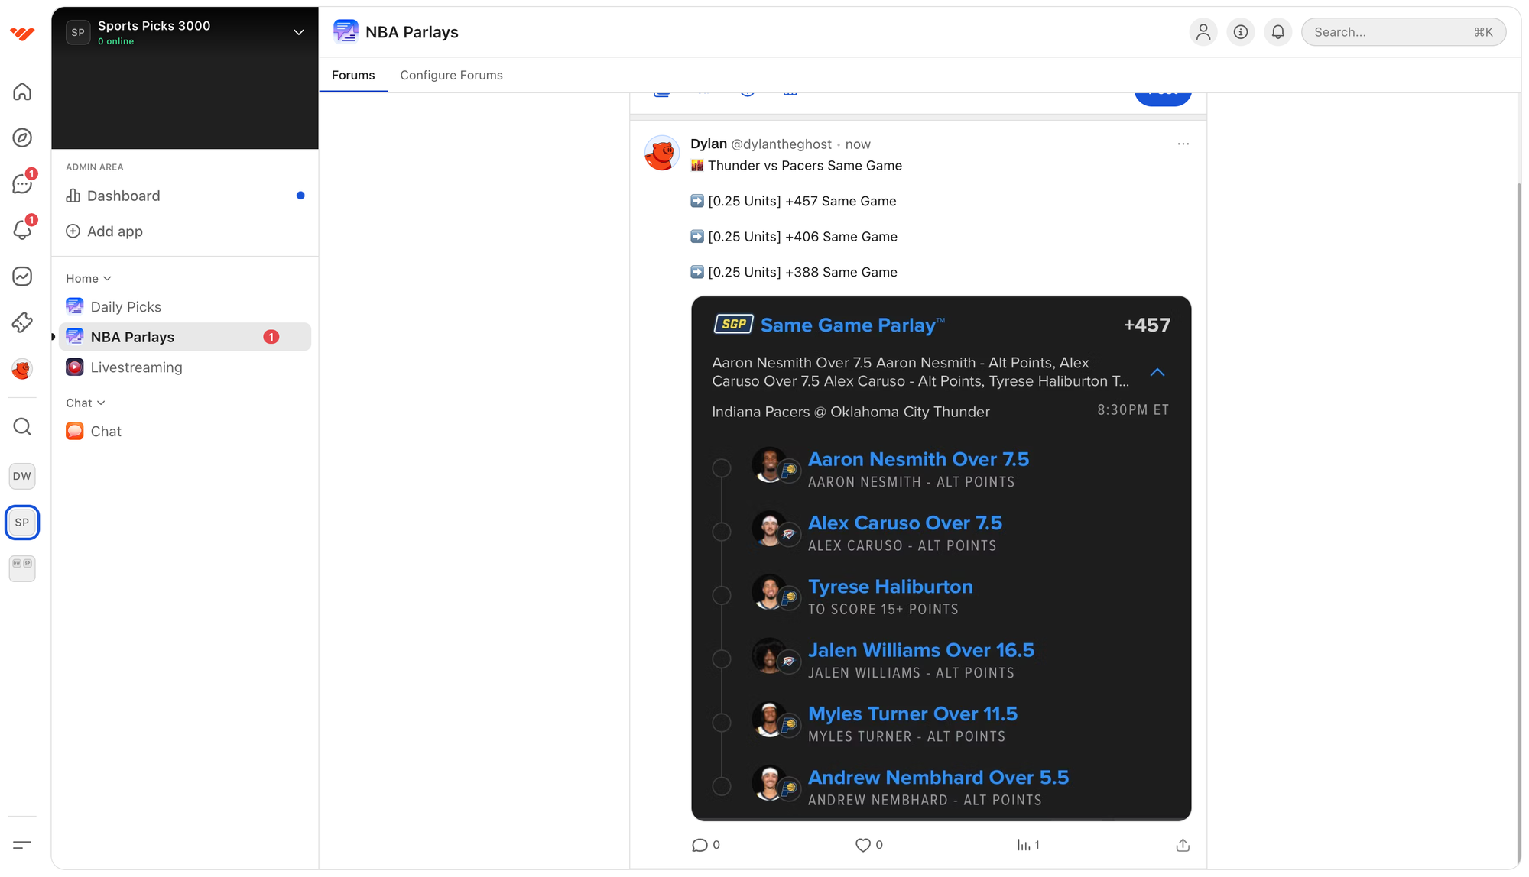Click the info icon in top bar
The image size is (1529, 877).
(1240, 32)
